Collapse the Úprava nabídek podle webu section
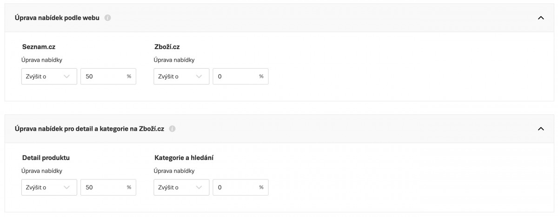 pyautogui.click(x=540, y=18)
